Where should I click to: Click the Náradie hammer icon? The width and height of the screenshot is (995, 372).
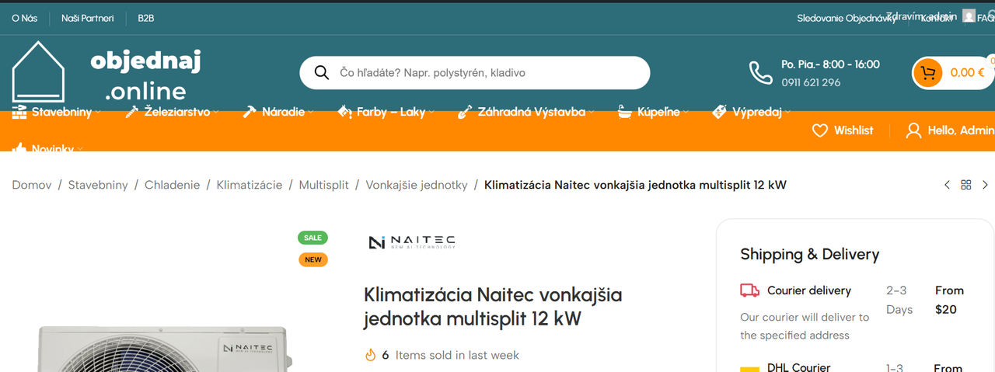(x=250, y=112)
